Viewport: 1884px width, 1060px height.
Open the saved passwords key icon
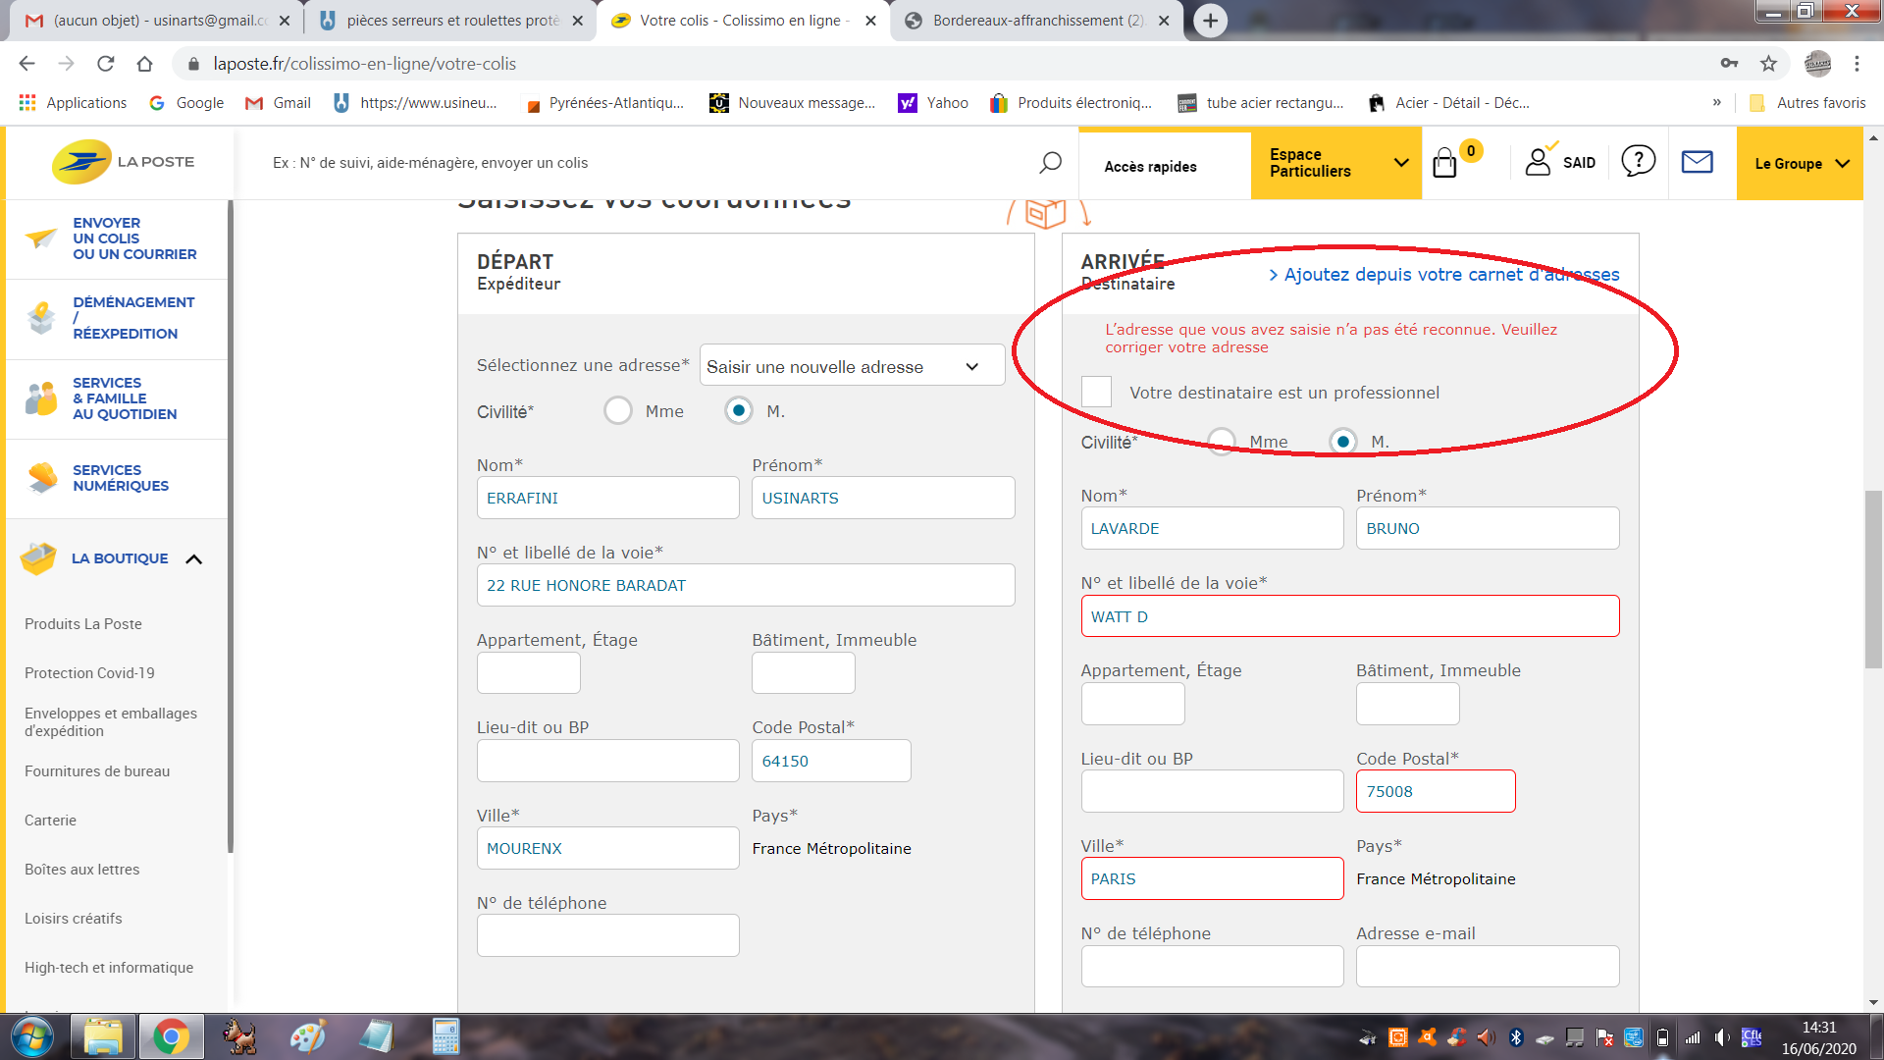coord(1729,64)
